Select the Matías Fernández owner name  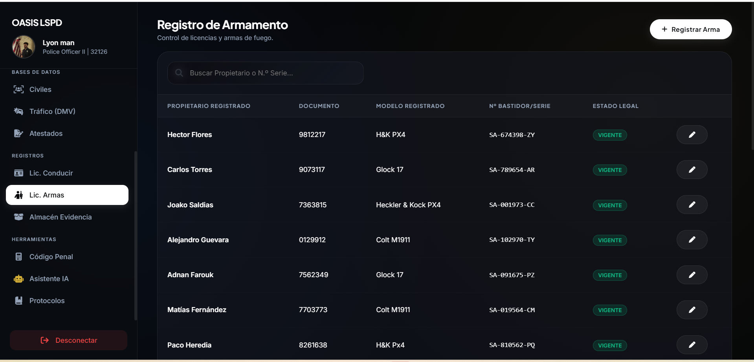pos(197,310)
